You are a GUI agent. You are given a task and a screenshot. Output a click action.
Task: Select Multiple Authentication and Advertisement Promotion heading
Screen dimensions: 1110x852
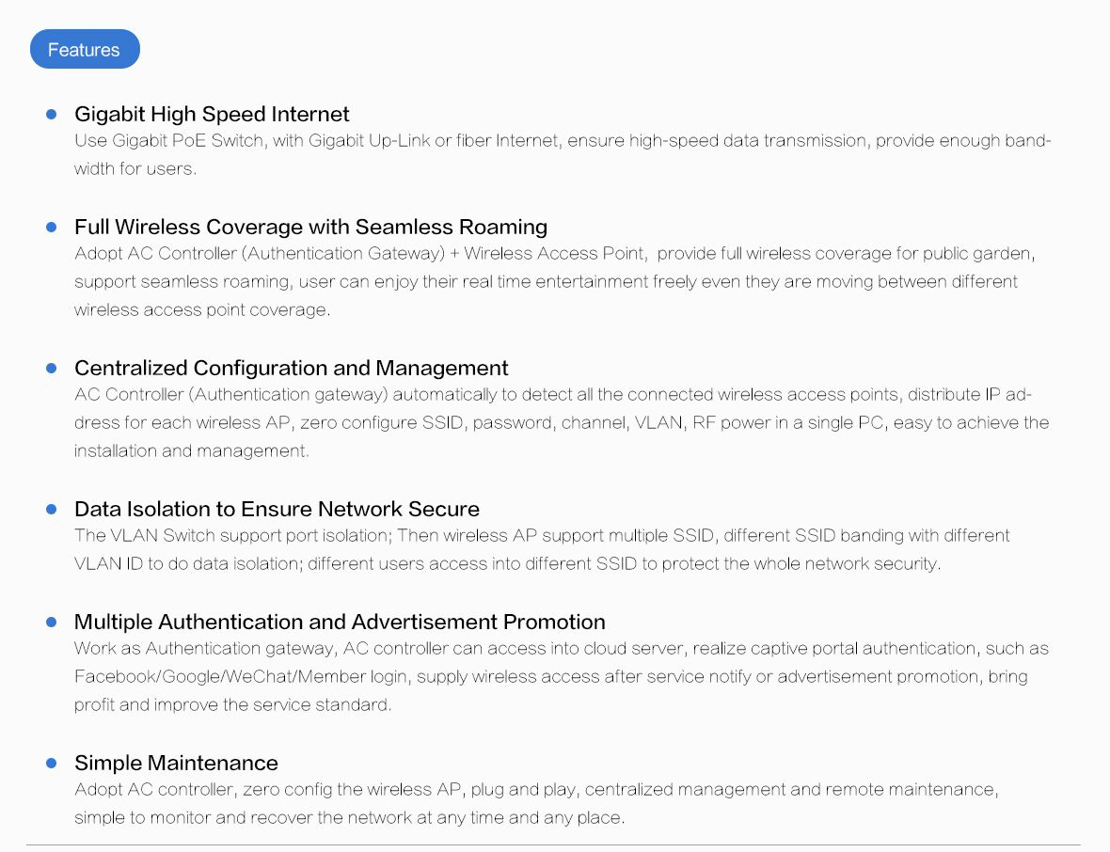(340, 622)
